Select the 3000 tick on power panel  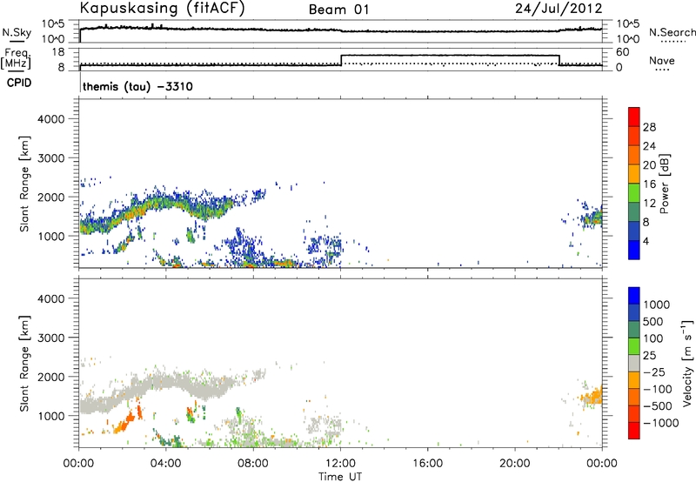coord(50,158)
